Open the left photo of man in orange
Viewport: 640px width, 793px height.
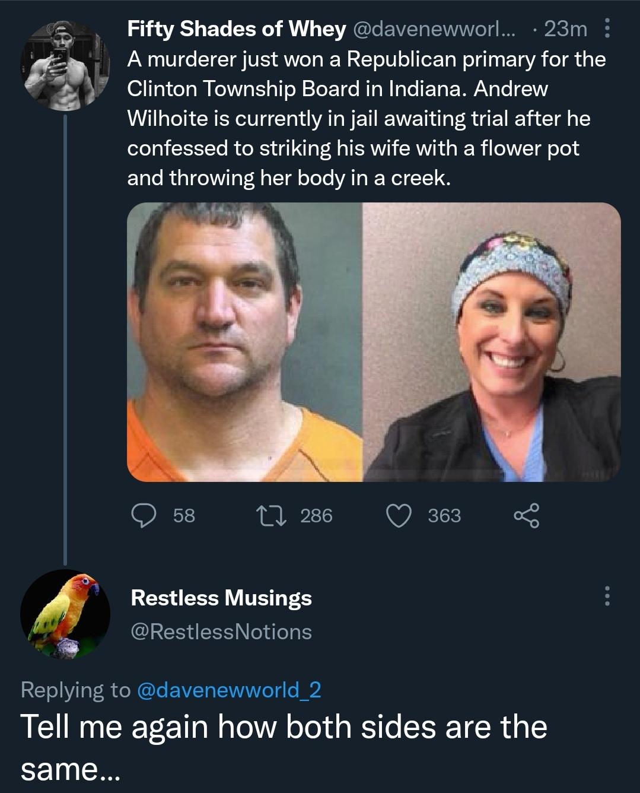[x=244, y=342]
